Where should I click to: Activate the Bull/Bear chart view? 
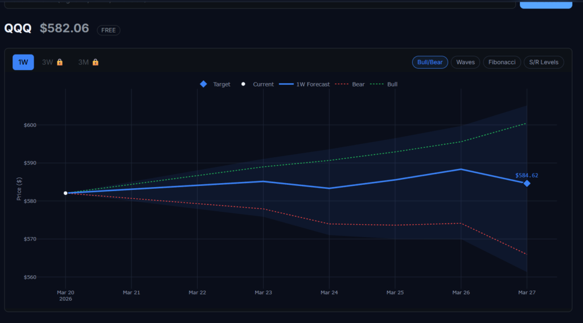(430, 62)
